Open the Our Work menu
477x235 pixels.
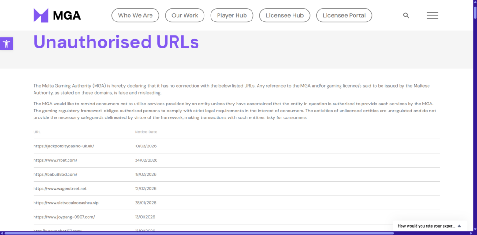pyautogui.click(x=184, y=15)
